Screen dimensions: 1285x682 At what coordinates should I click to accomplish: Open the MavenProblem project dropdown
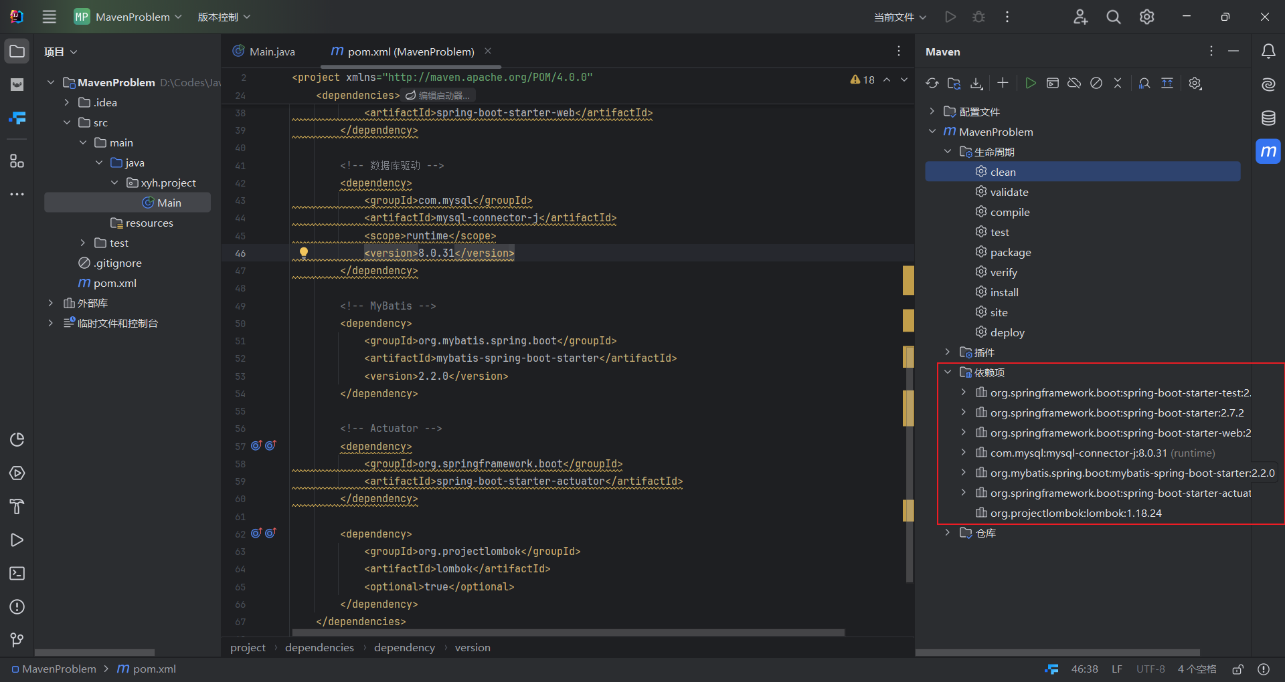pyautogui.click(x=128, y=17)
